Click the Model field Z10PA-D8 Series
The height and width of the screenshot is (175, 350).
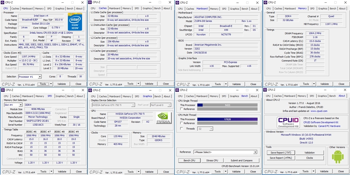[x=214, y=21]
